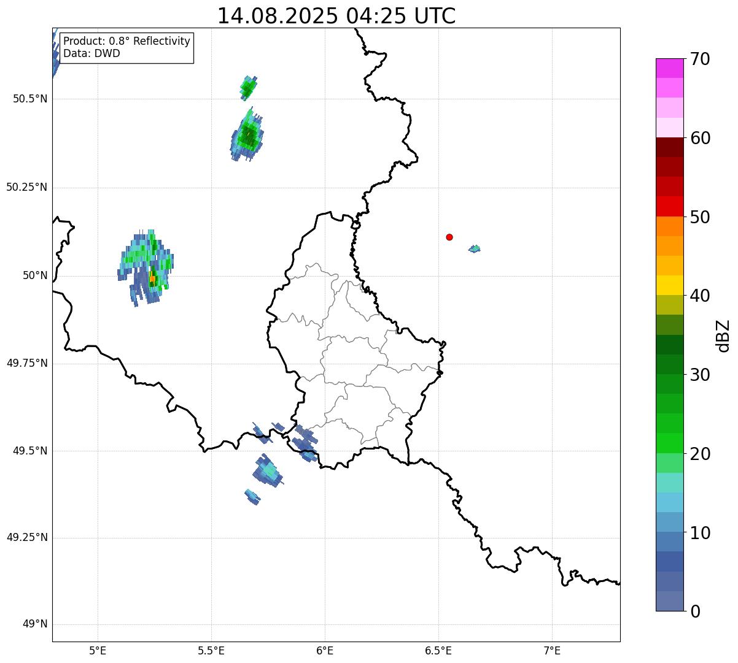Select the smallest echo near the 49.25°N gridline

coord(252,496)
